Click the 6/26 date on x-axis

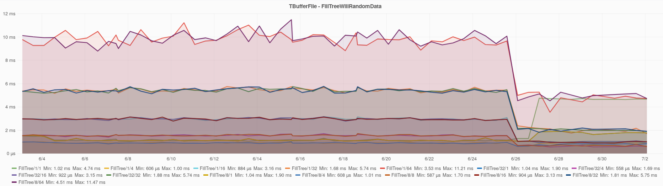[x=515, y=159]
